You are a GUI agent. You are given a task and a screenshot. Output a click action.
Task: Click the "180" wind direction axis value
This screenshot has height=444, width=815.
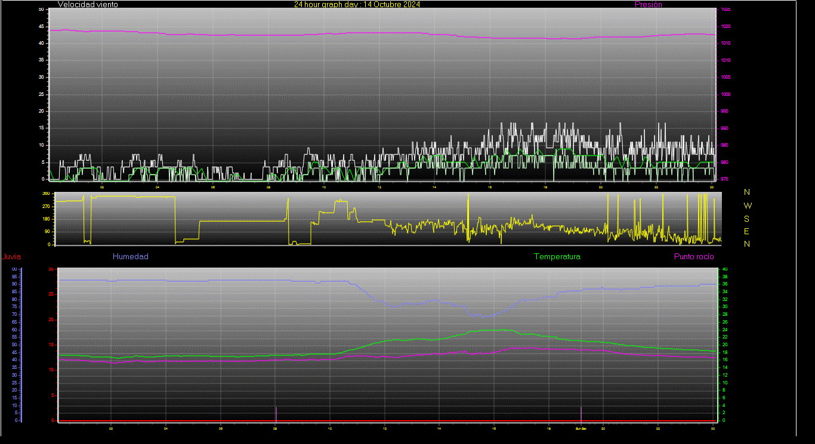point(46,219)
